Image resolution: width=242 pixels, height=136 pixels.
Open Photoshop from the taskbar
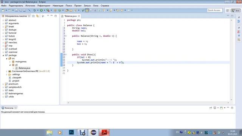71,132
